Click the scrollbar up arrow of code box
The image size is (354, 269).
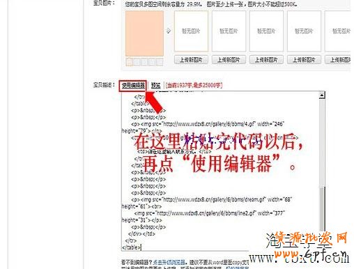click(x=322, y=95)
